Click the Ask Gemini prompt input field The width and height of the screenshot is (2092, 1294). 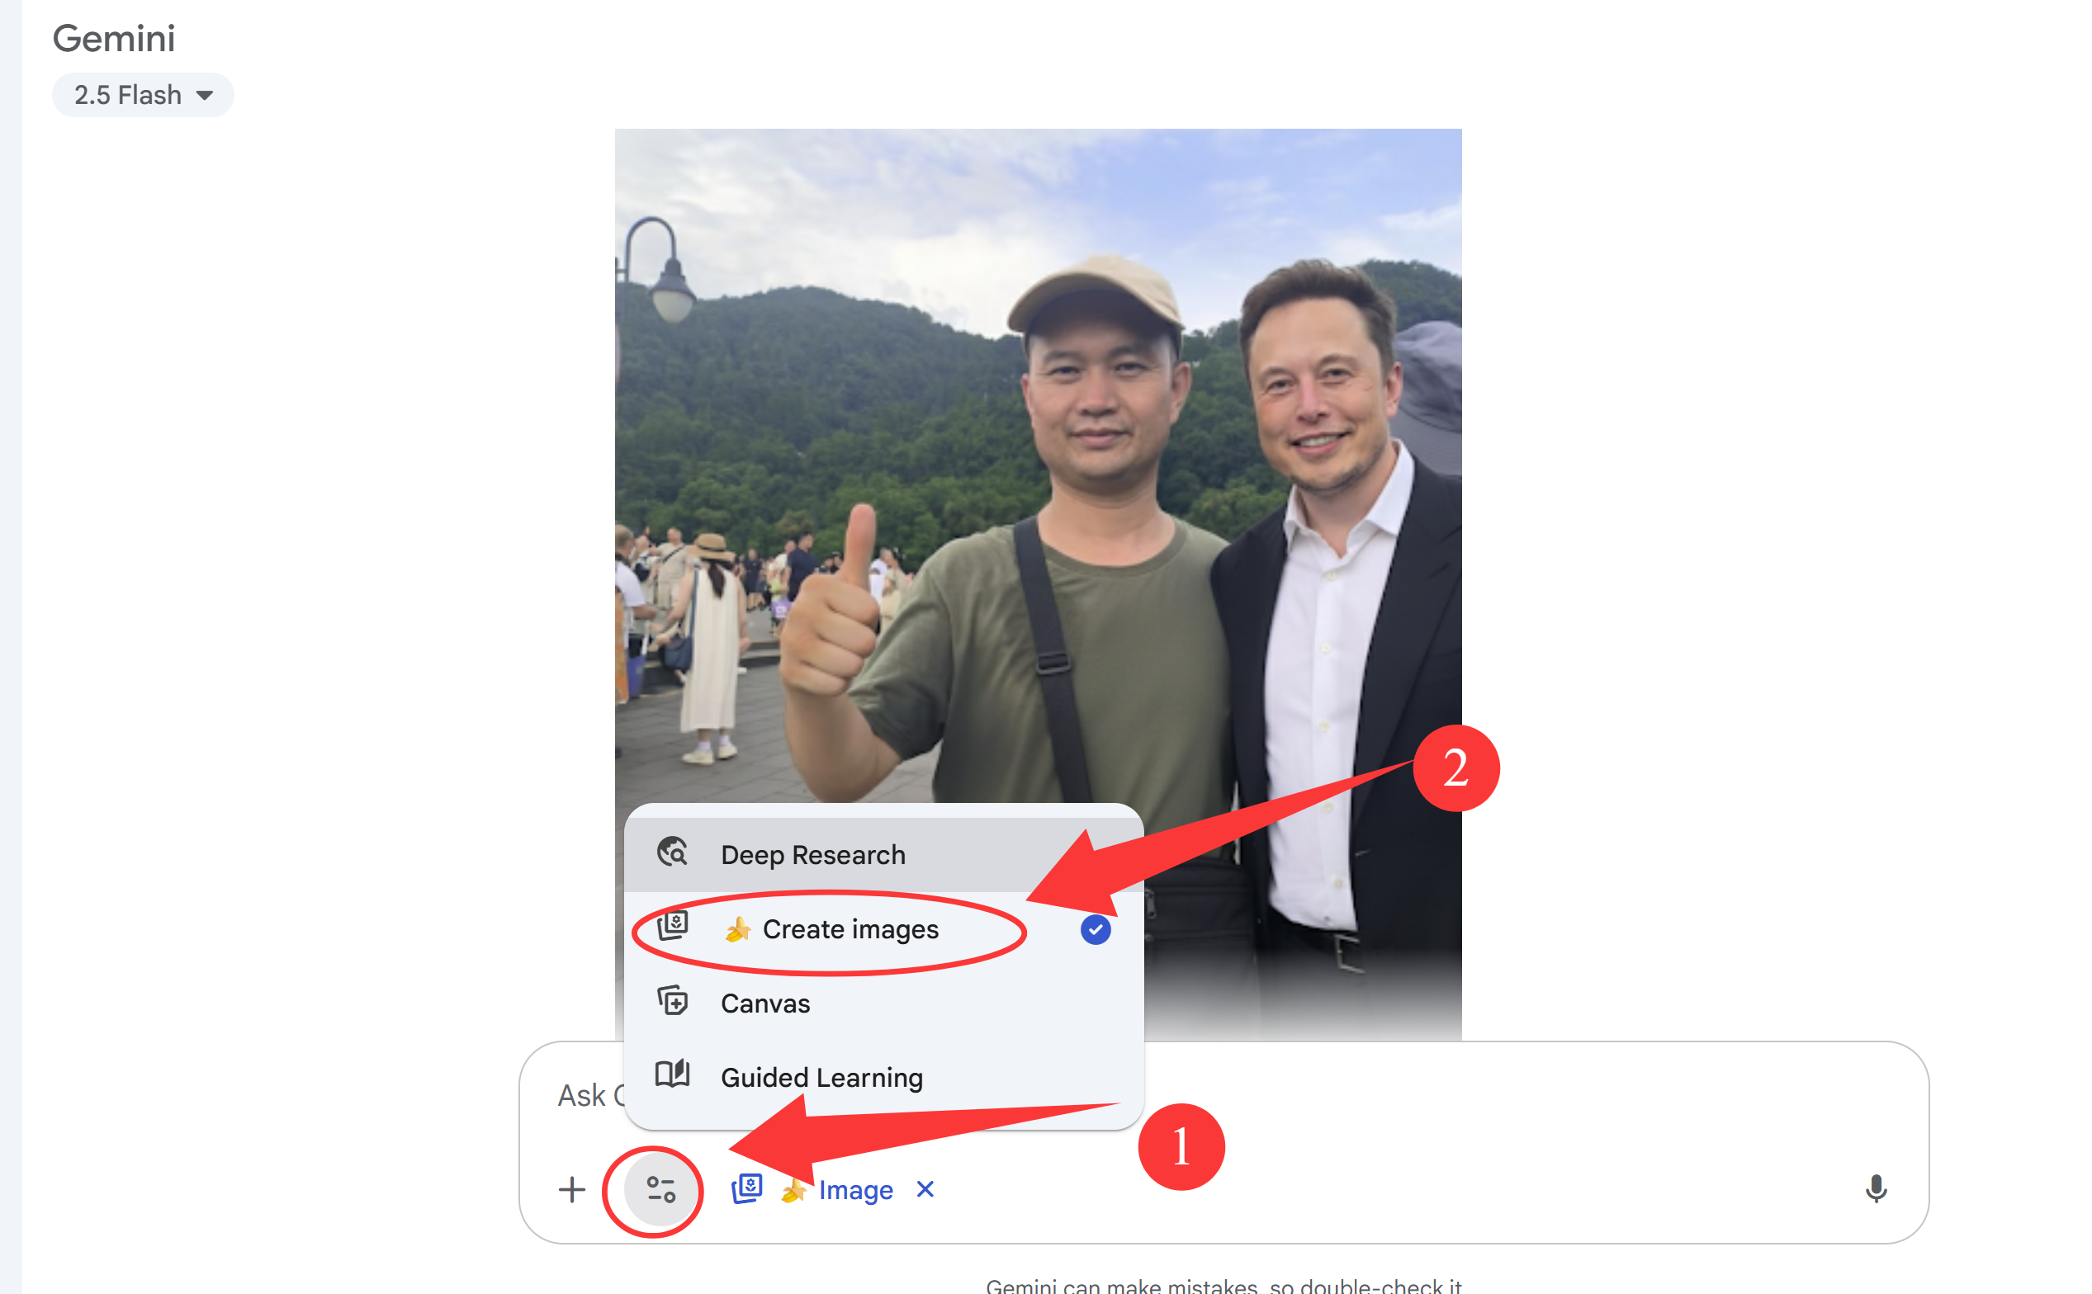tap(1223, 1095)
